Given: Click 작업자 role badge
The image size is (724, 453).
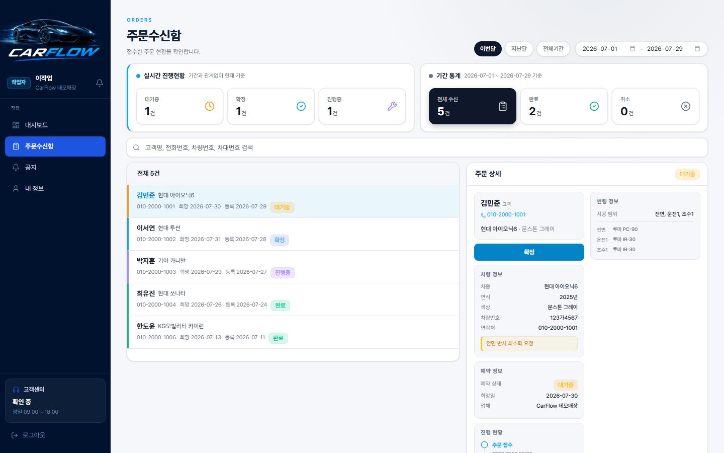Looking at the screenshot, I should point(19,83).
